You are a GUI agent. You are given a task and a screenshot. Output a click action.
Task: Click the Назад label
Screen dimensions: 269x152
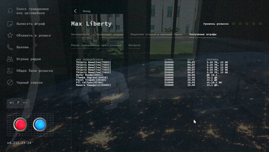click(87, 11)
